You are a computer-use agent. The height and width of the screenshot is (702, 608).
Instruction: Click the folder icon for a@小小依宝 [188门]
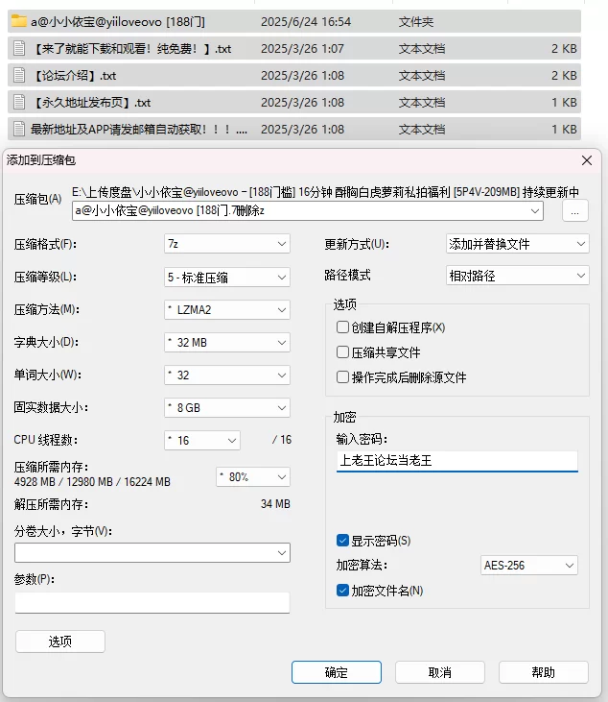point(19,21)
